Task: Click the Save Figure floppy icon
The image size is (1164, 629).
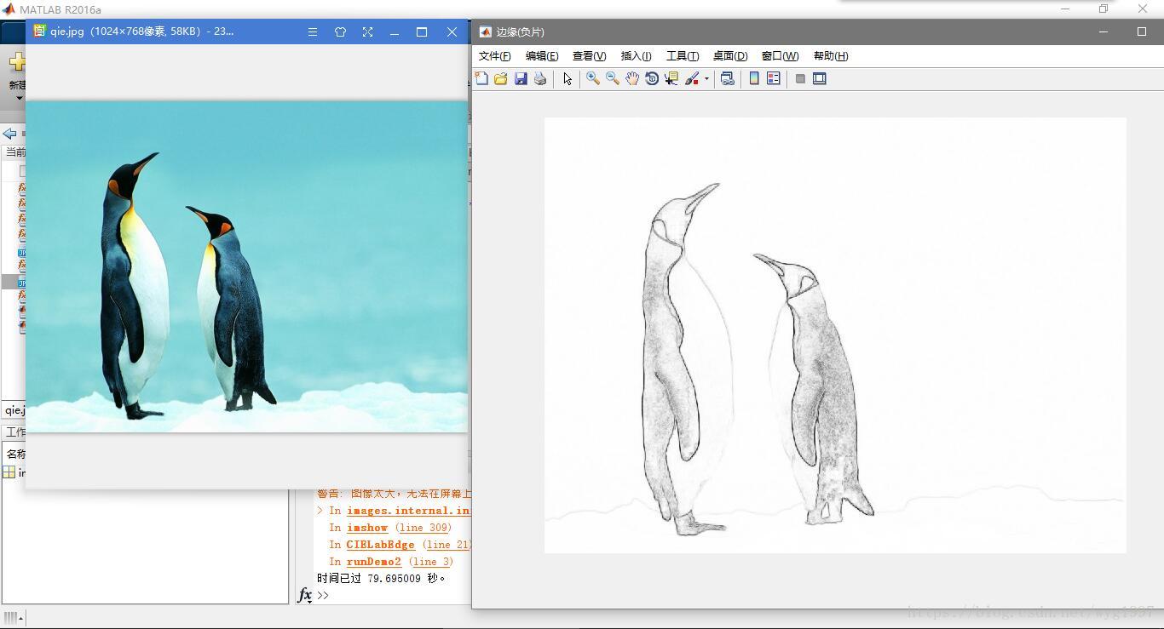Action: [521, 78]
